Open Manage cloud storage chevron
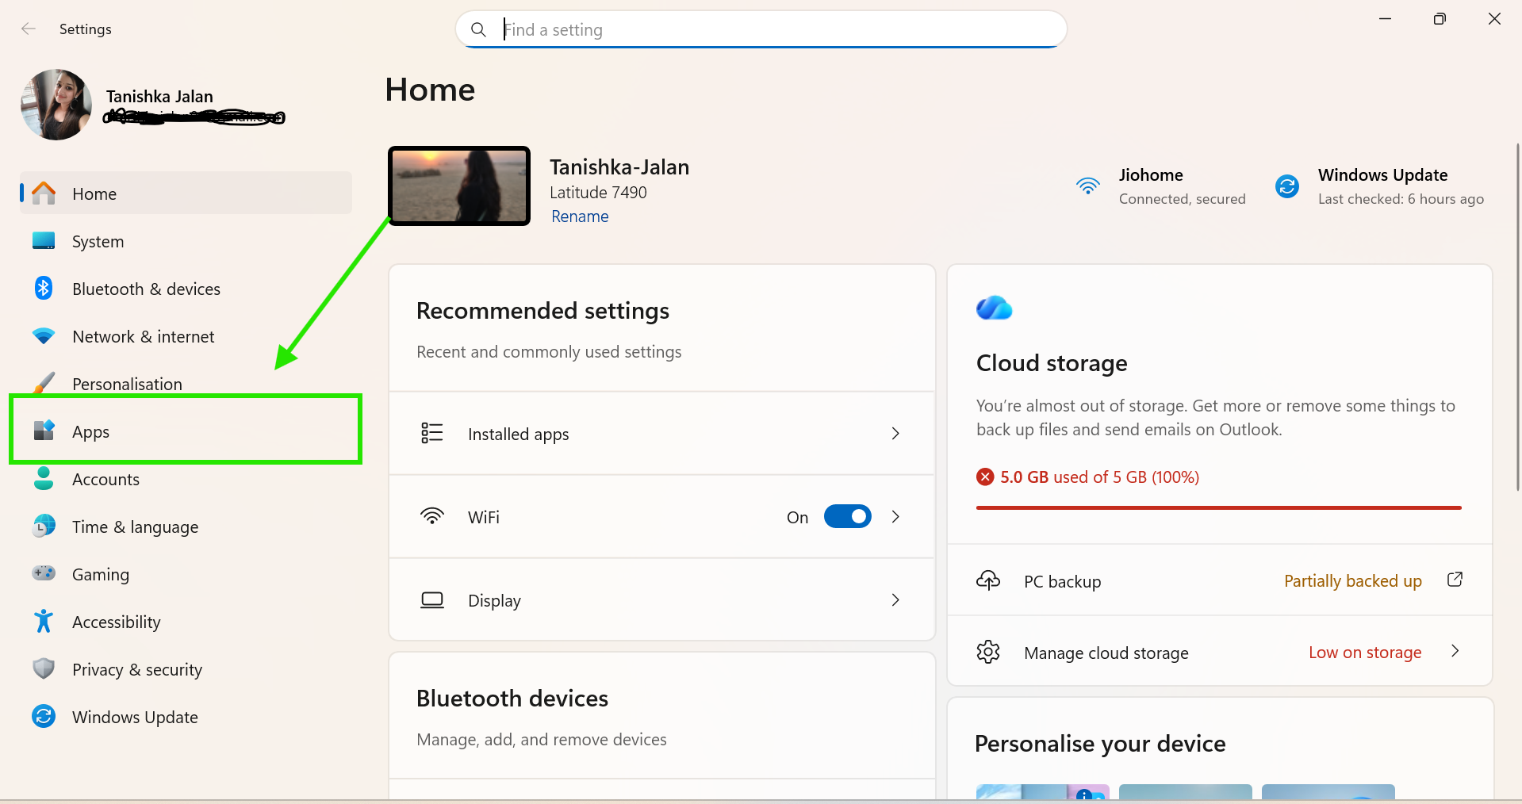Viewport: 1522px width, 804px height. click(1455, 651)
